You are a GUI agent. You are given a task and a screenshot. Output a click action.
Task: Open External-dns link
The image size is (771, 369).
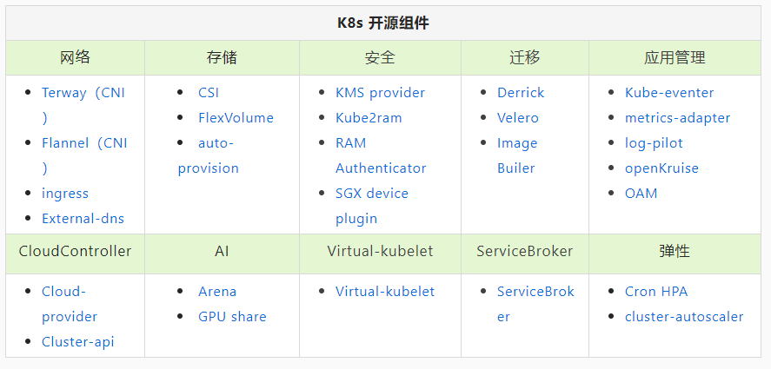click(x=83, y=219)
